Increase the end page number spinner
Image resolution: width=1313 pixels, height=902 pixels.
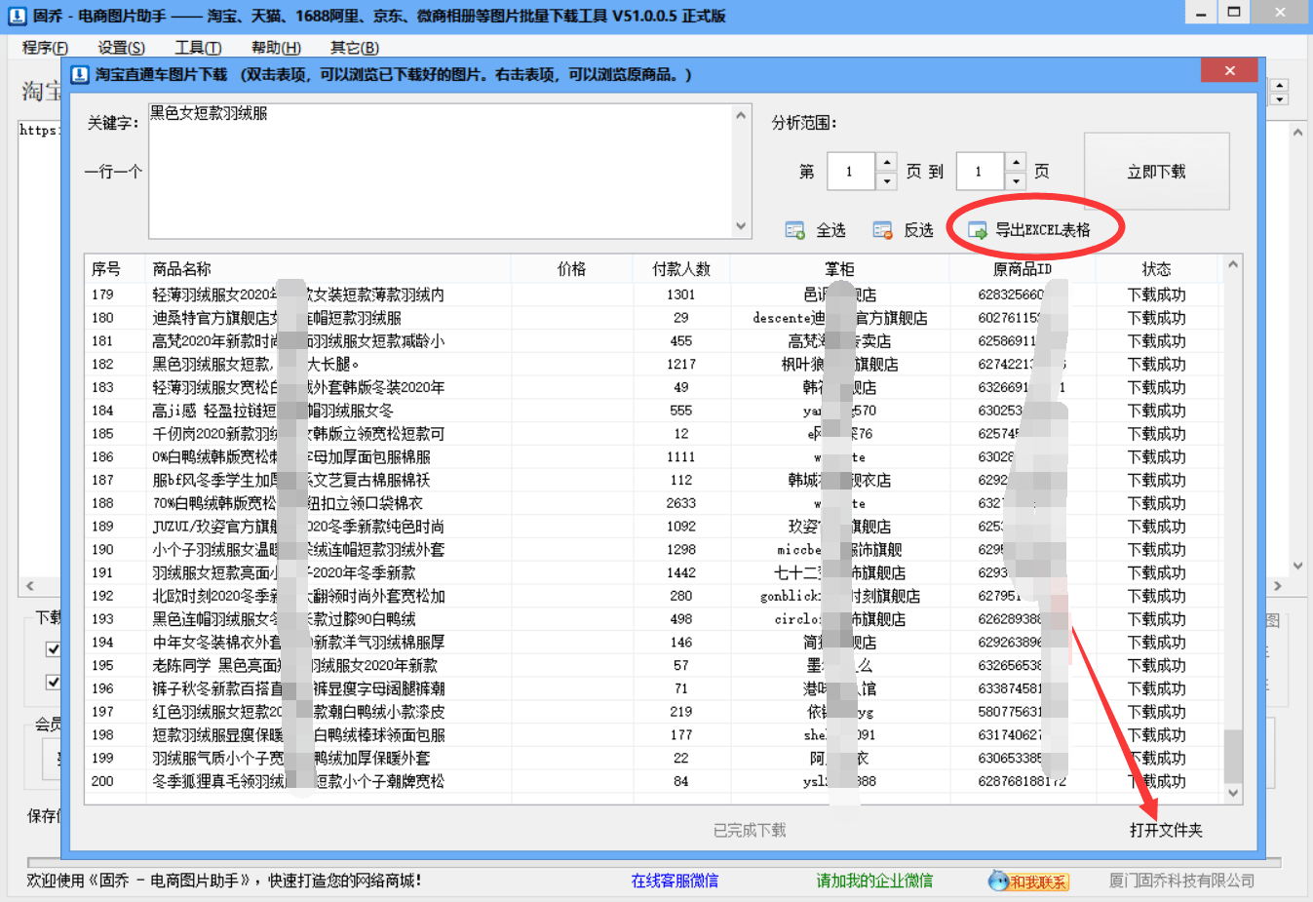click(x=1016, y=162)
